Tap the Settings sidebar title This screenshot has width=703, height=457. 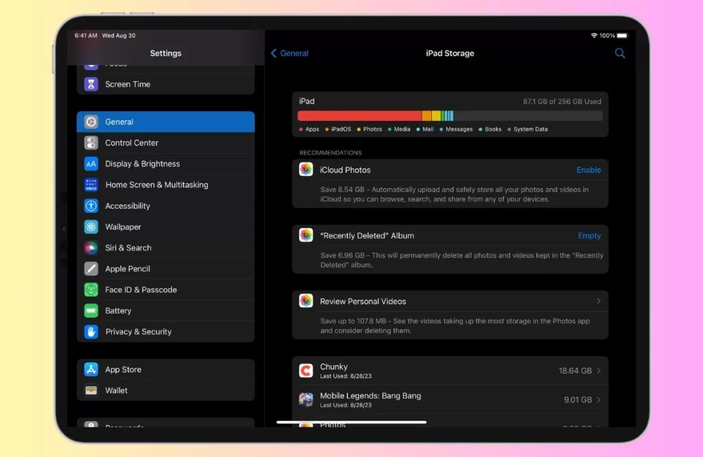click(x=165, y=54)
